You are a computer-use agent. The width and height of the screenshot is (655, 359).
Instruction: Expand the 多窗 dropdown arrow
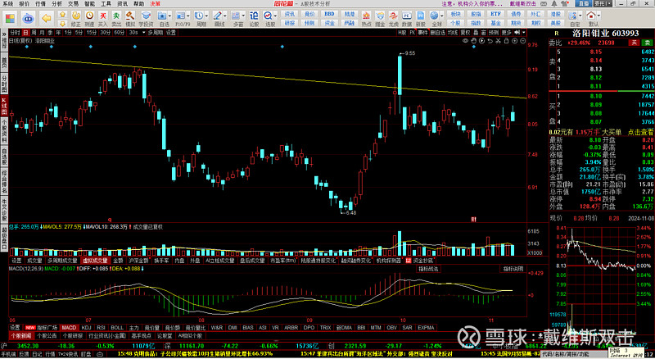point(243,16)
